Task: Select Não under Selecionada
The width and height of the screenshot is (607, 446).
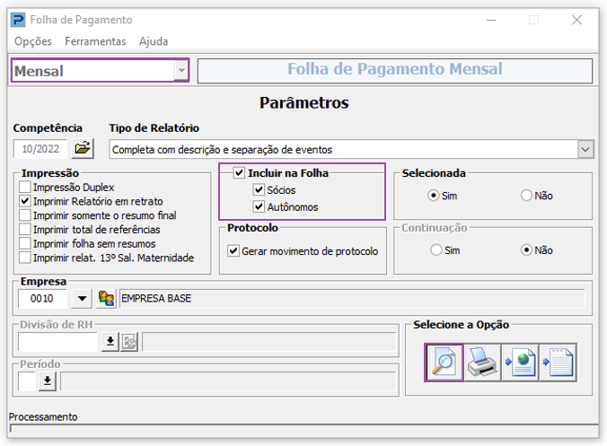Action: click(x=526, y=196)
